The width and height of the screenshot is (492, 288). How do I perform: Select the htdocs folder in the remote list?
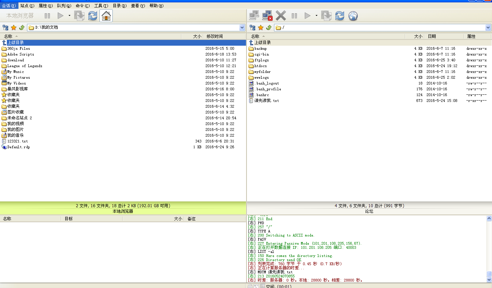(260, 66)
